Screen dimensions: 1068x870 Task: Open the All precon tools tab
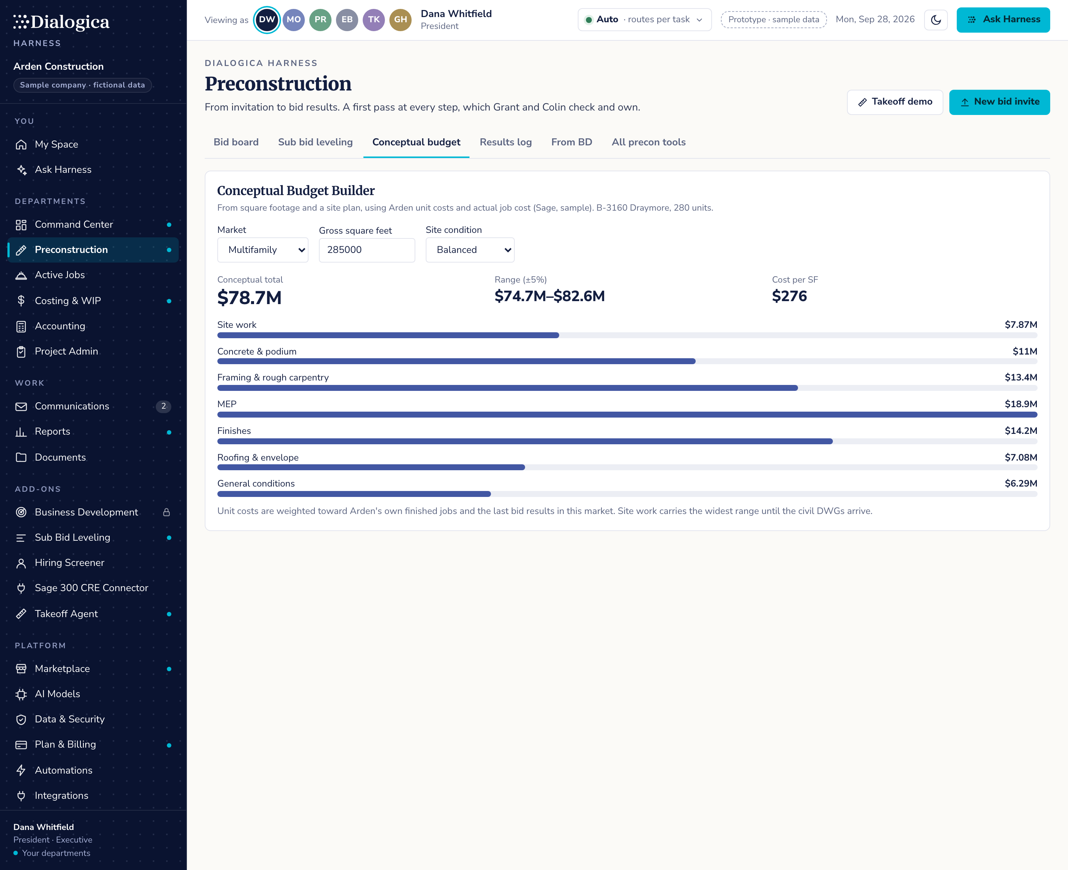(649, 142)
